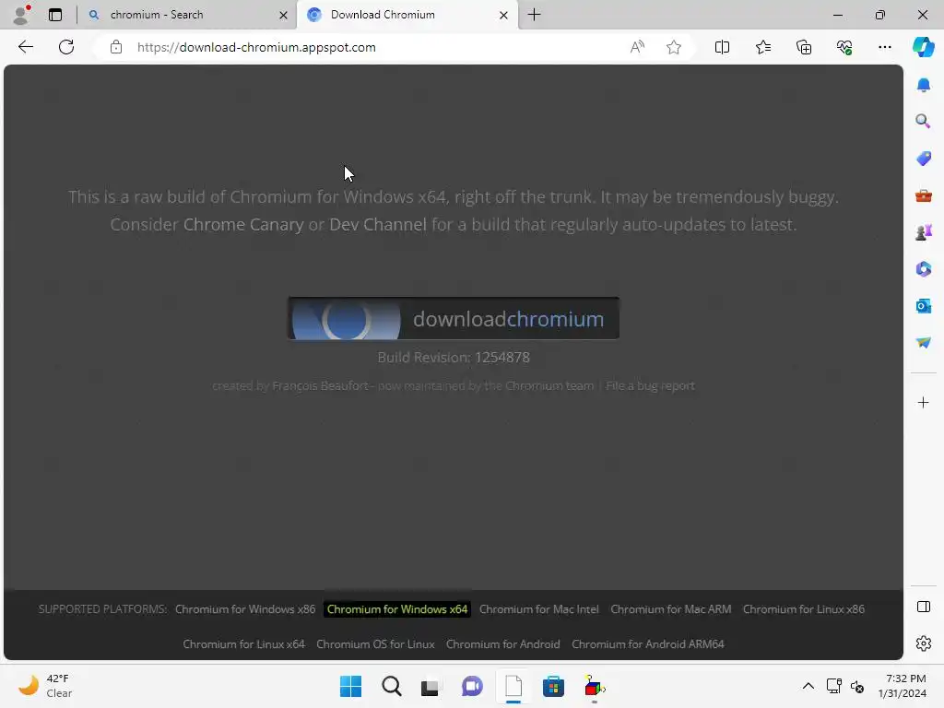Viewport: 944px width, 708px height.
Task: Open Task View on taskbar
Action: (430, 686)
